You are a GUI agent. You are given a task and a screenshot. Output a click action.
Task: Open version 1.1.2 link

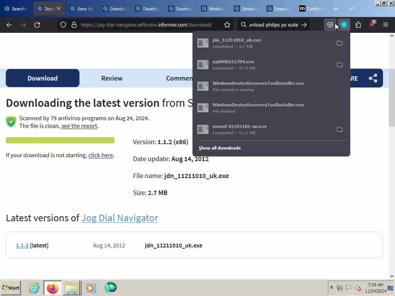coord(22,246)
